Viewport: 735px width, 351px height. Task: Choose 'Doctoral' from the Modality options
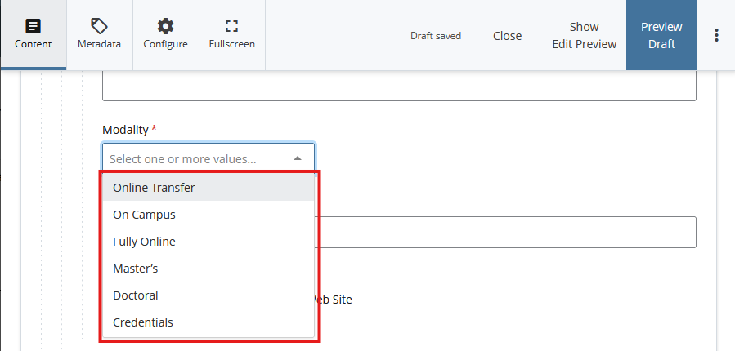coord(136,295)
